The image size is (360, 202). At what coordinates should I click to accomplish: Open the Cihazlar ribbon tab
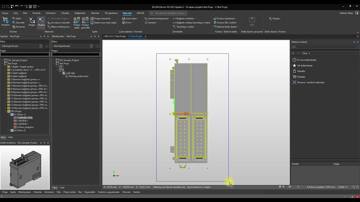coord(65,13)
